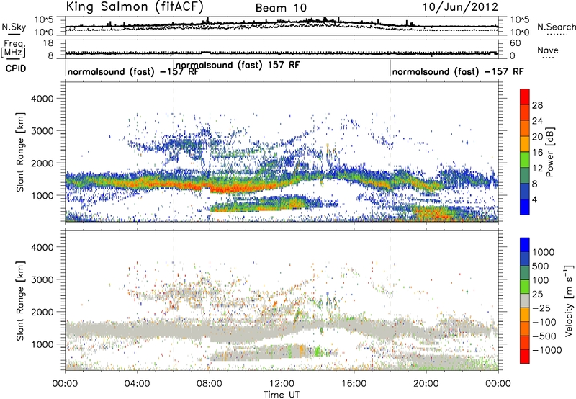
Task: Click the '20:00' time axis label
Action: (426, 384)
